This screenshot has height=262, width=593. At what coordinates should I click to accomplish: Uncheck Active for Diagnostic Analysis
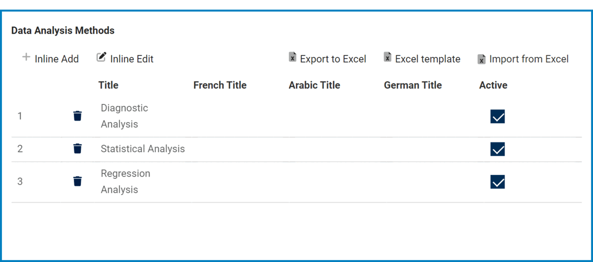coord(497,117)
